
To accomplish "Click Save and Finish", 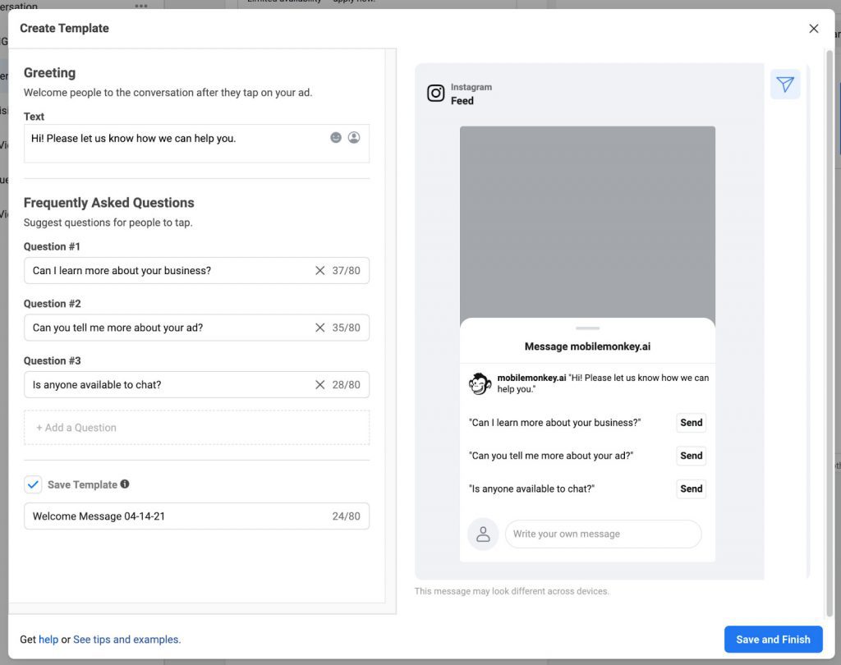I will (x=773, y=640).
